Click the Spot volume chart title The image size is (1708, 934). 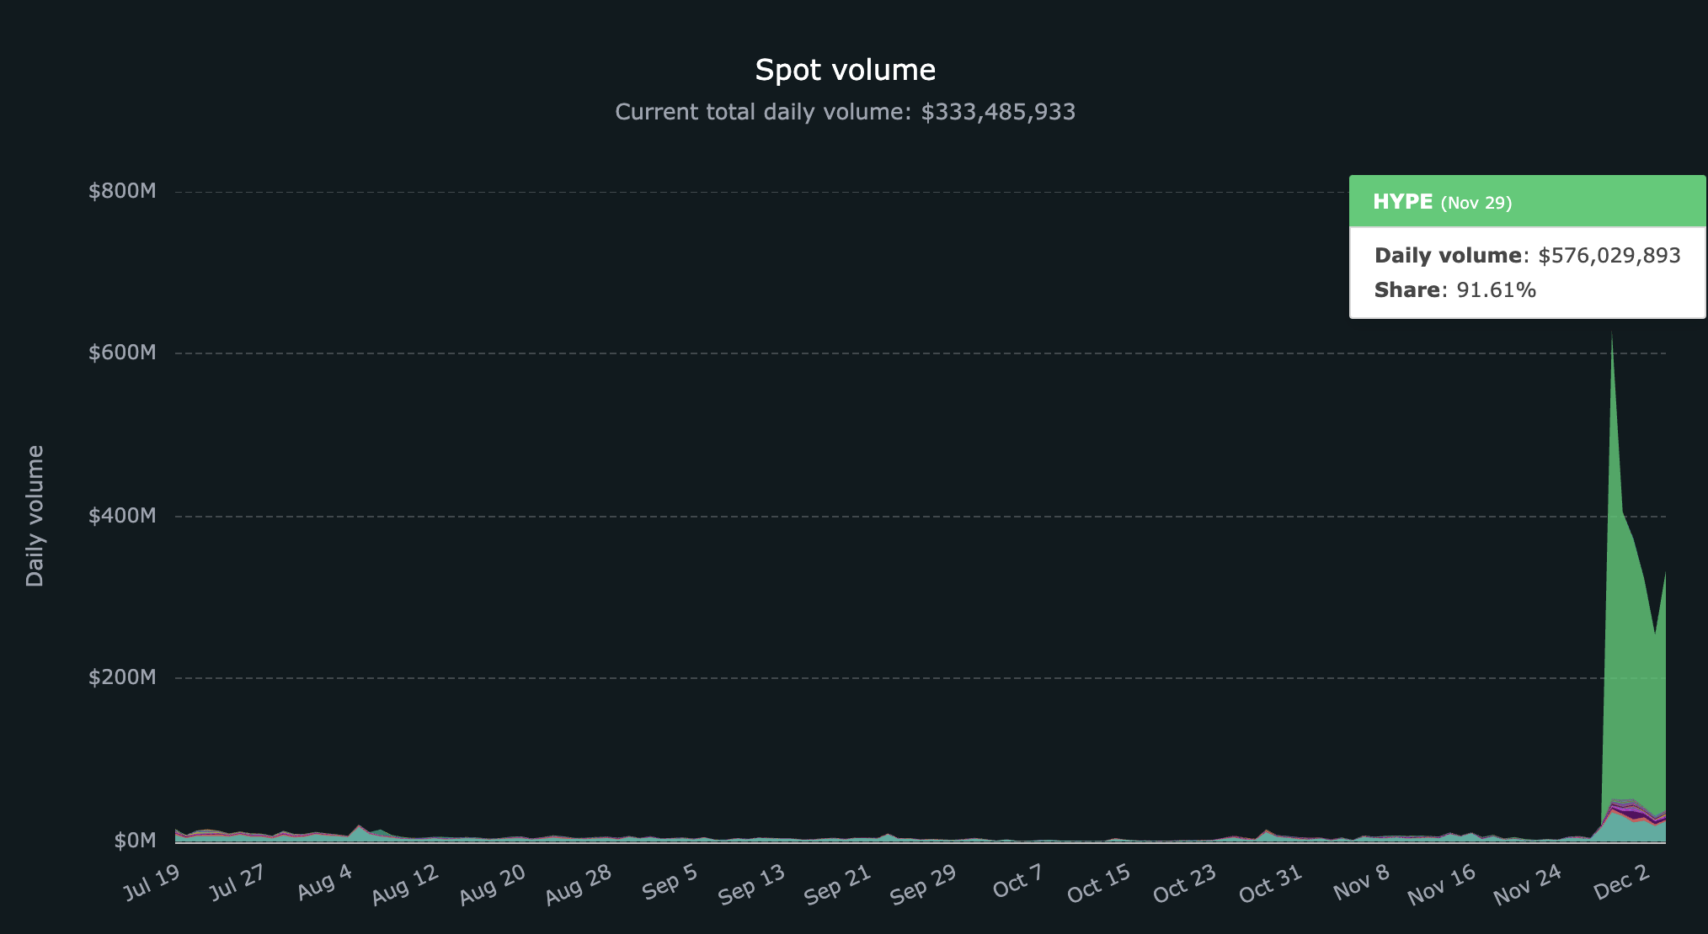845,70
